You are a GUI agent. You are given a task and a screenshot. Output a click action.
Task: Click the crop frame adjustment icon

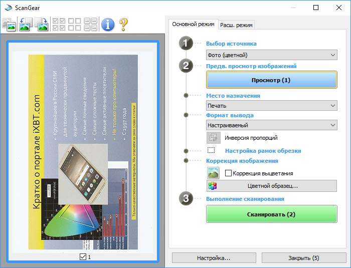(211, 150)
